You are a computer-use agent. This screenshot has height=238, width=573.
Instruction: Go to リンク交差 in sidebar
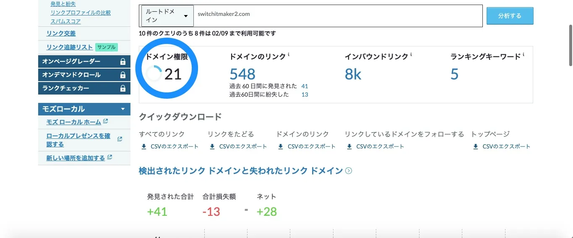coord(61,33)
